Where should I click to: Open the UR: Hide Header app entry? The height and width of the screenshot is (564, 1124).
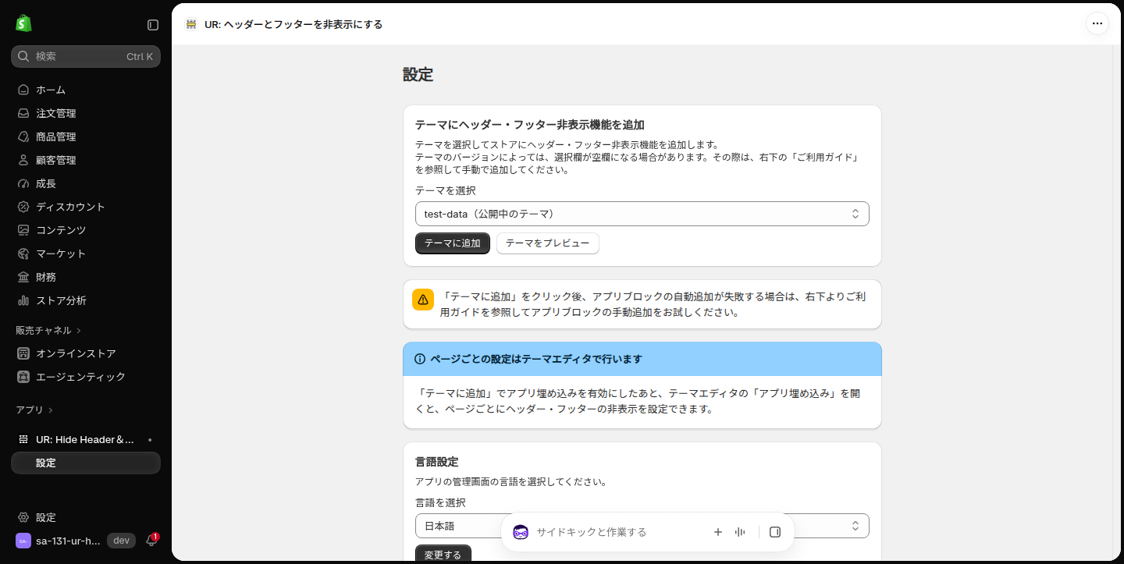tap(86, 439)
